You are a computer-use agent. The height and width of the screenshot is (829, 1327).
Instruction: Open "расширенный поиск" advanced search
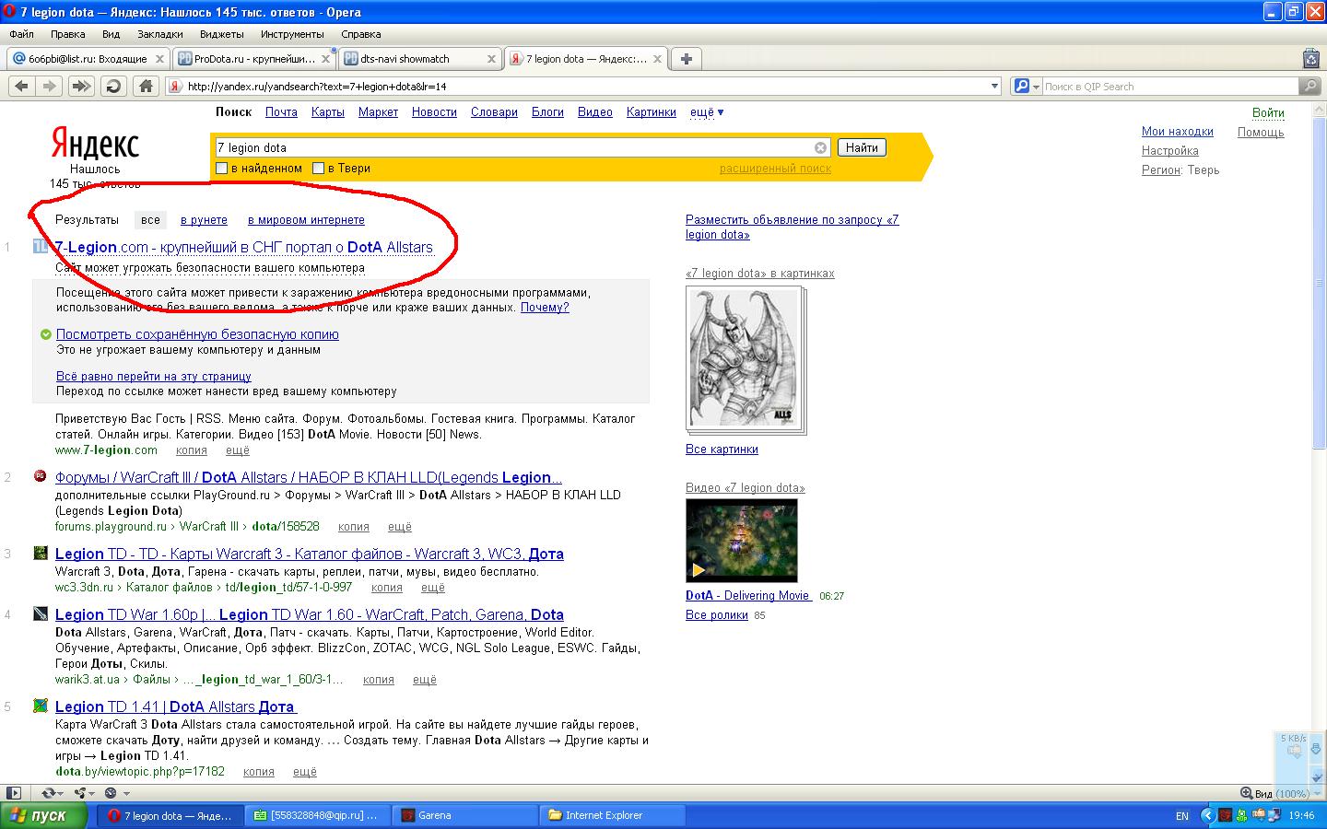click(x=775, y=169)
